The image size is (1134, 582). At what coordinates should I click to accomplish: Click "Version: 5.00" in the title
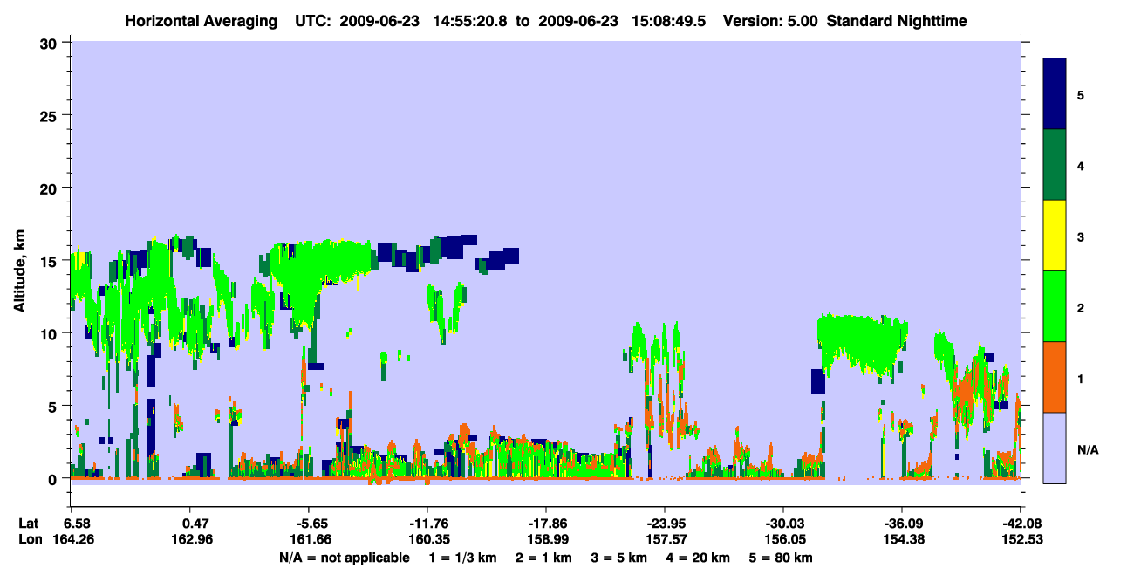pyautogui.click(x=770, y=21)
